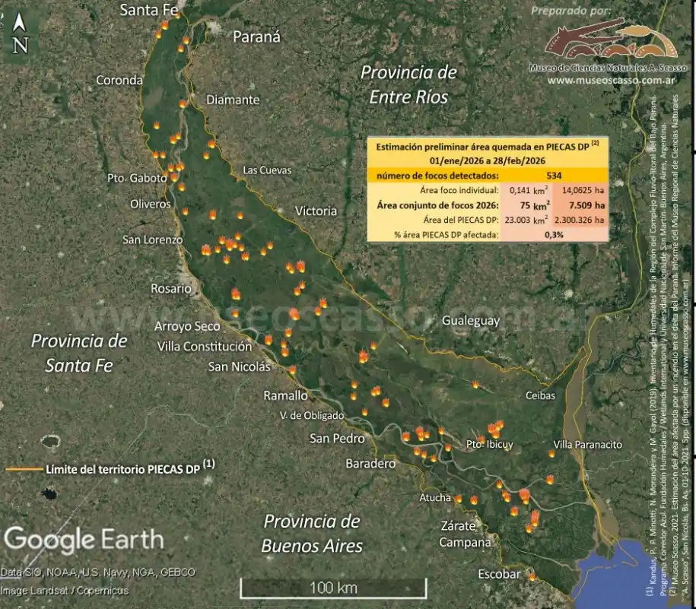Click 'Provincia de Buenos Aires' label
Screen dimensions: 696x609
[x=312, y=534]
